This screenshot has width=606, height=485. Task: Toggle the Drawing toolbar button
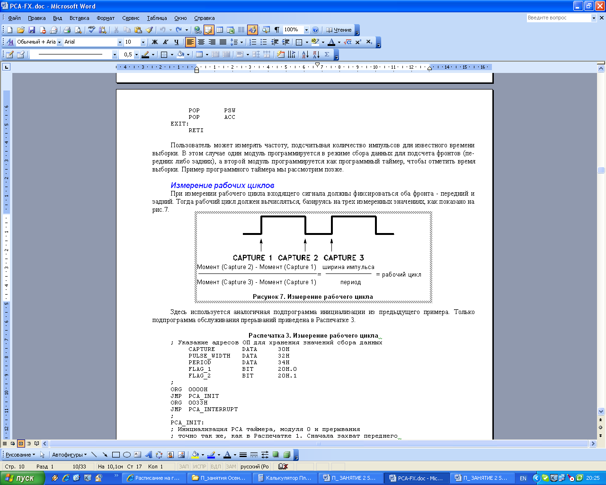pyautogui.click(x=252, y=30)
